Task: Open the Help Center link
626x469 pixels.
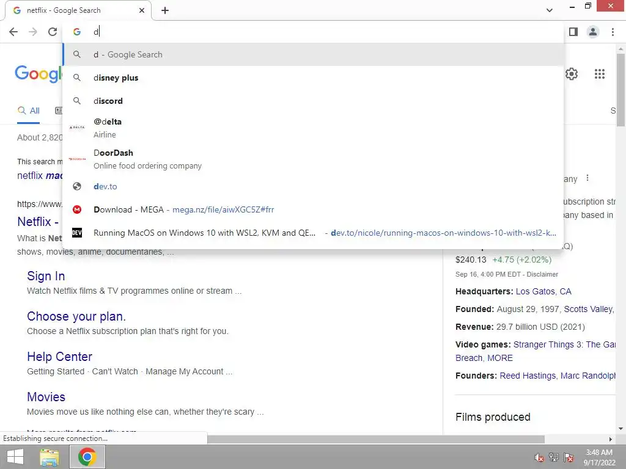Action: coord(59,357)
